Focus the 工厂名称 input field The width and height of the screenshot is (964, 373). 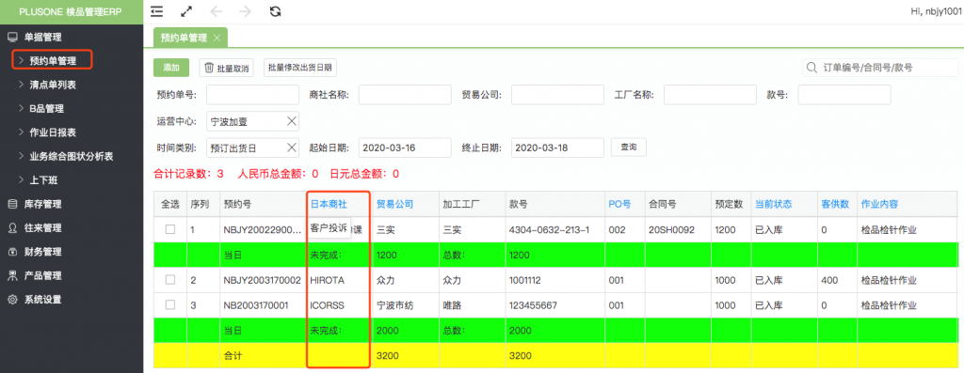click(x=710, y=95)
